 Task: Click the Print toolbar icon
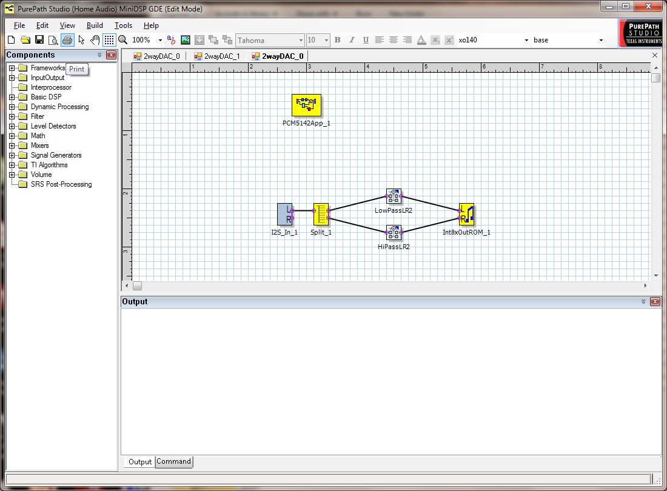67,40
